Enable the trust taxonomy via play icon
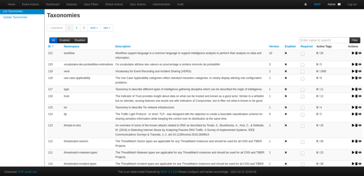This screenshot has height=176, width=364. pos(353,96)
